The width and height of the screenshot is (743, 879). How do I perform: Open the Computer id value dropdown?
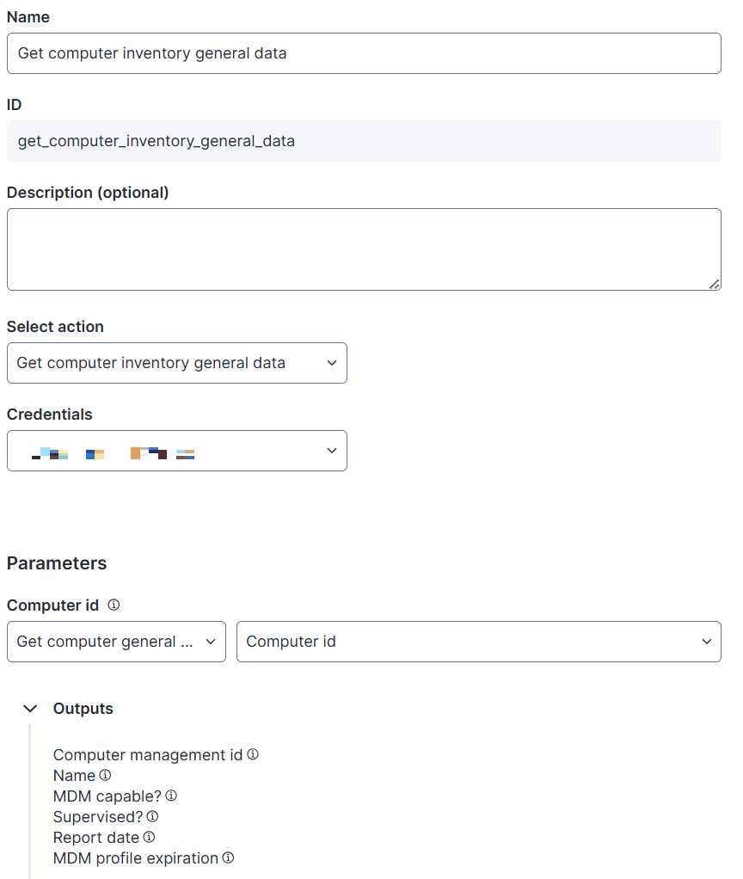478,642
